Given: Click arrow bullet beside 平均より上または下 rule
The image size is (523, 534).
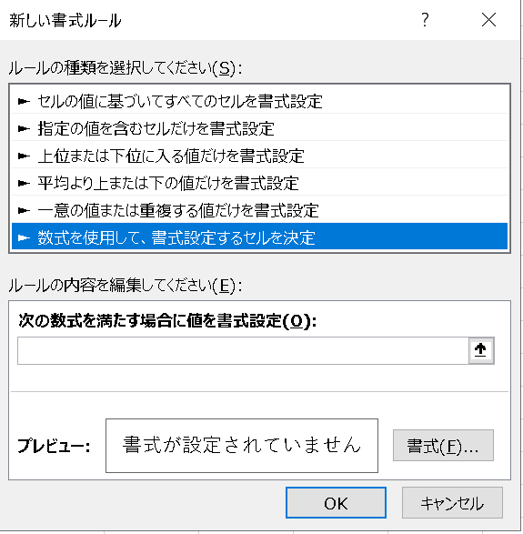Looking at the screenshot, I should (x=24, y=183).
